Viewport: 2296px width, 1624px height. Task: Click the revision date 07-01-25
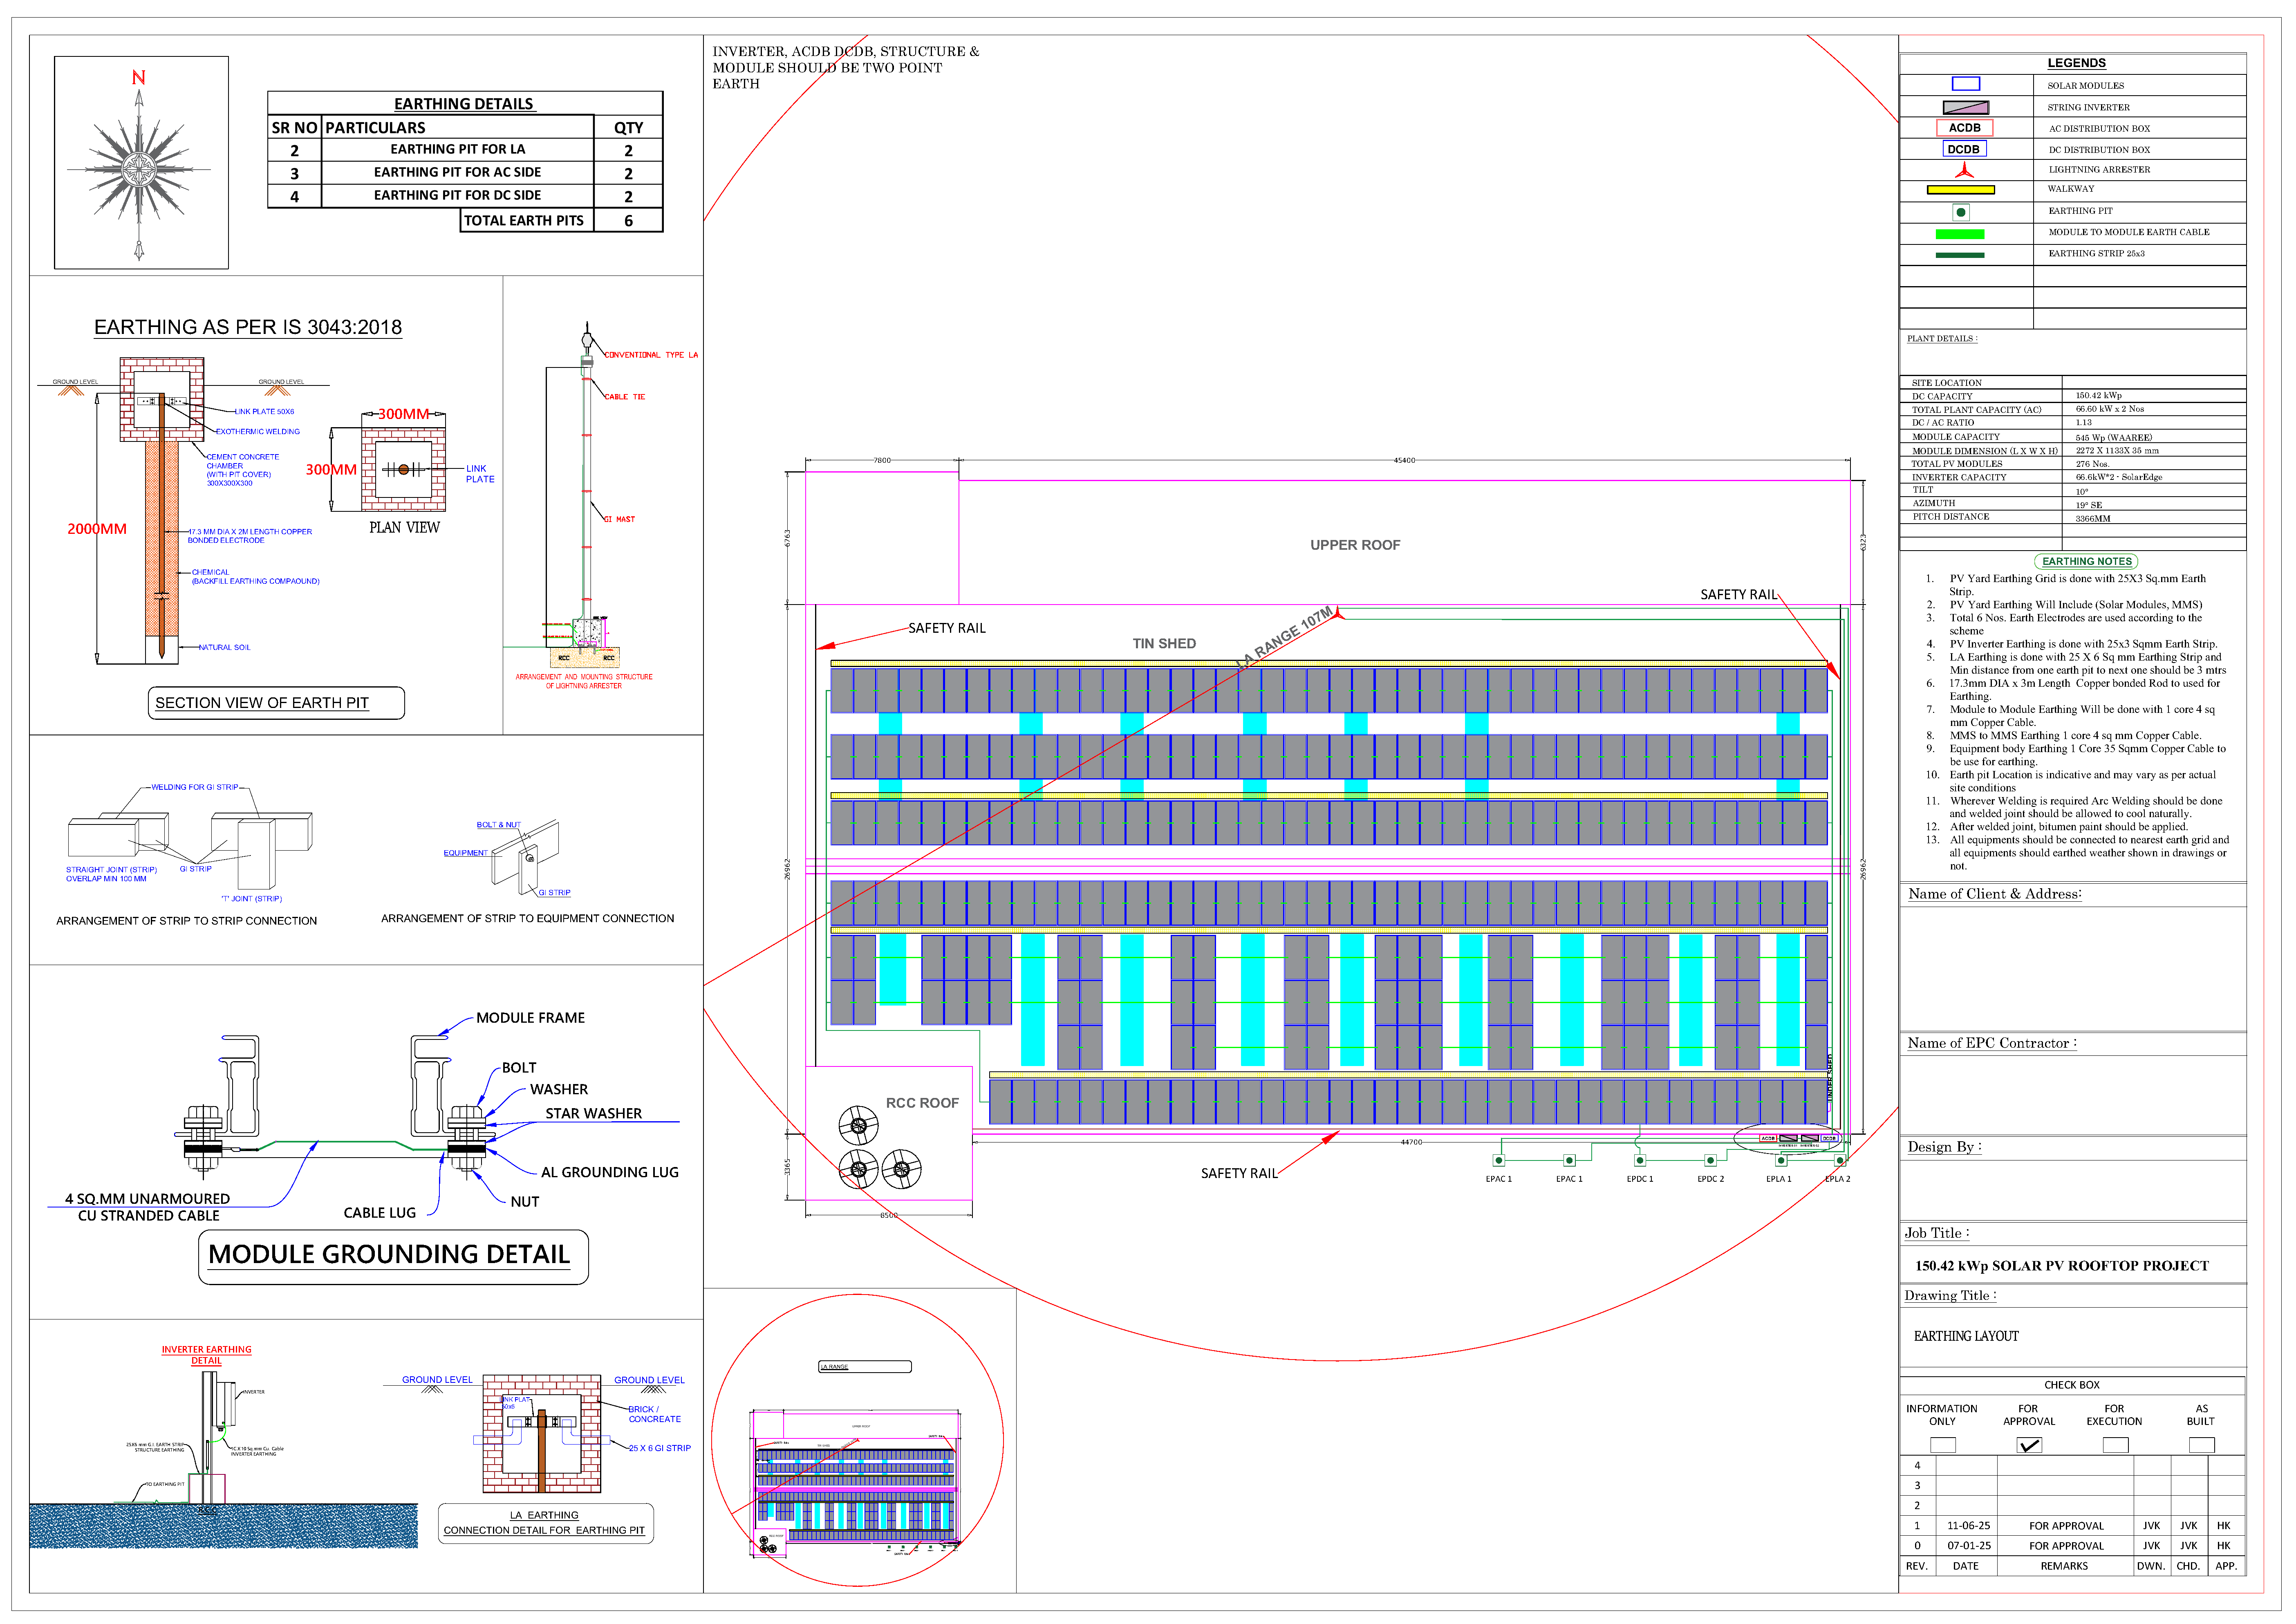1968,1546
